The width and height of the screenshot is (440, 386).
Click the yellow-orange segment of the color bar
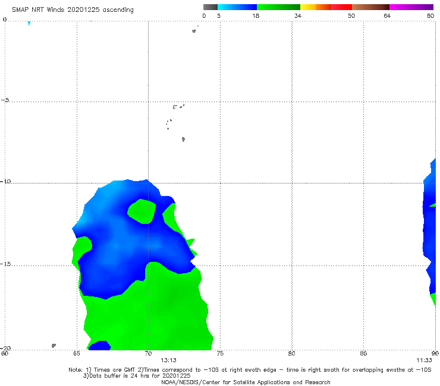316,7
